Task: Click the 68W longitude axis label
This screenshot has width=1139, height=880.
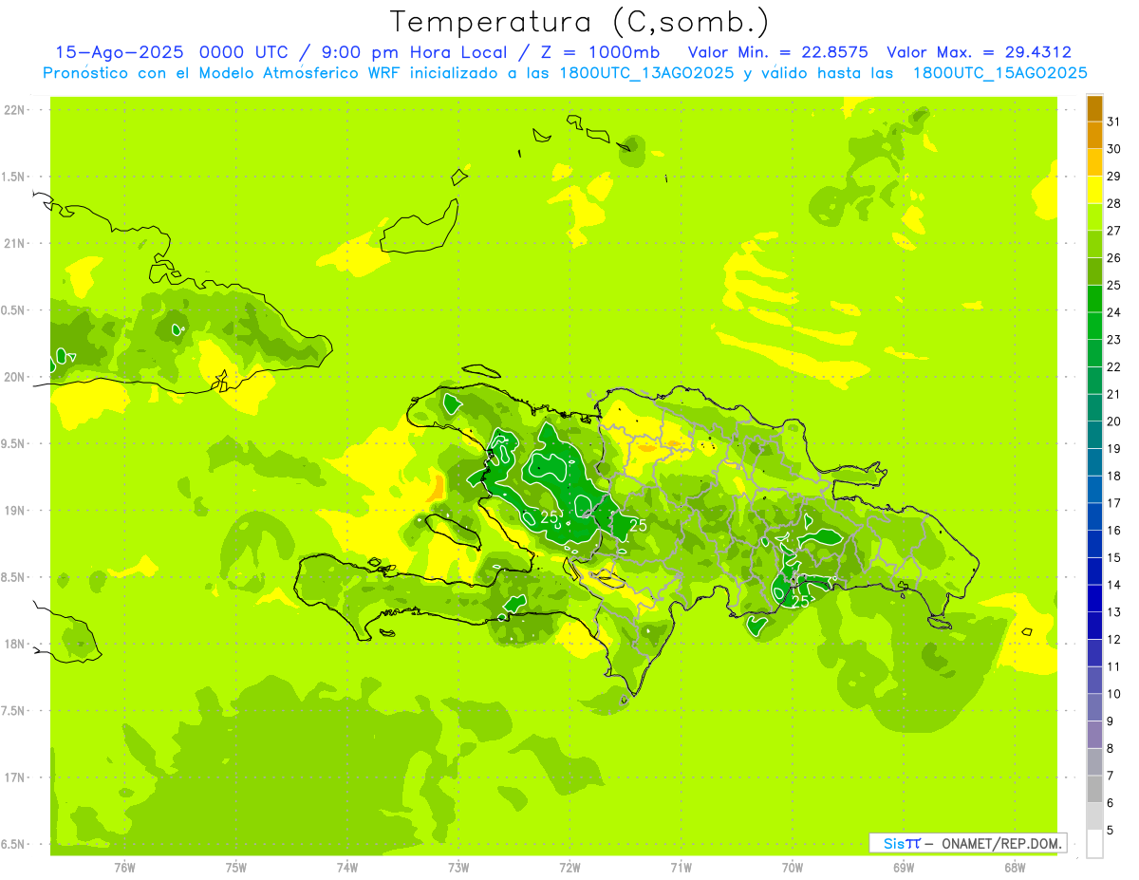Action: [1014, 868]
